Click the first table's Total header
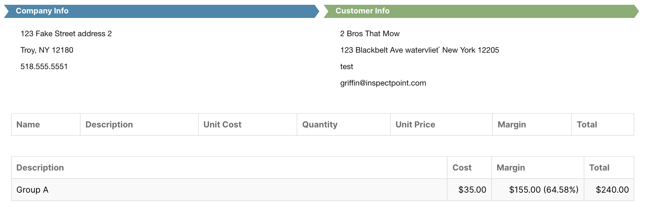Viewport: 646px width, 207px height. pyautogui.click(x=603, y=124)
